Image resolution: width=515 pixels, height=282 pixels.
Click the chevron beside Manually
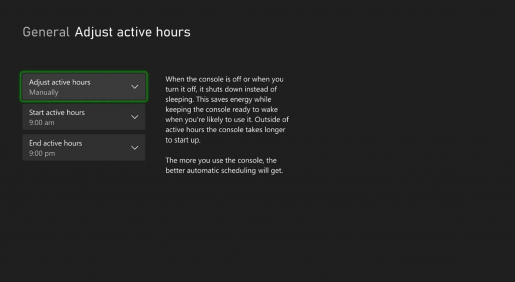click(134, 87)
